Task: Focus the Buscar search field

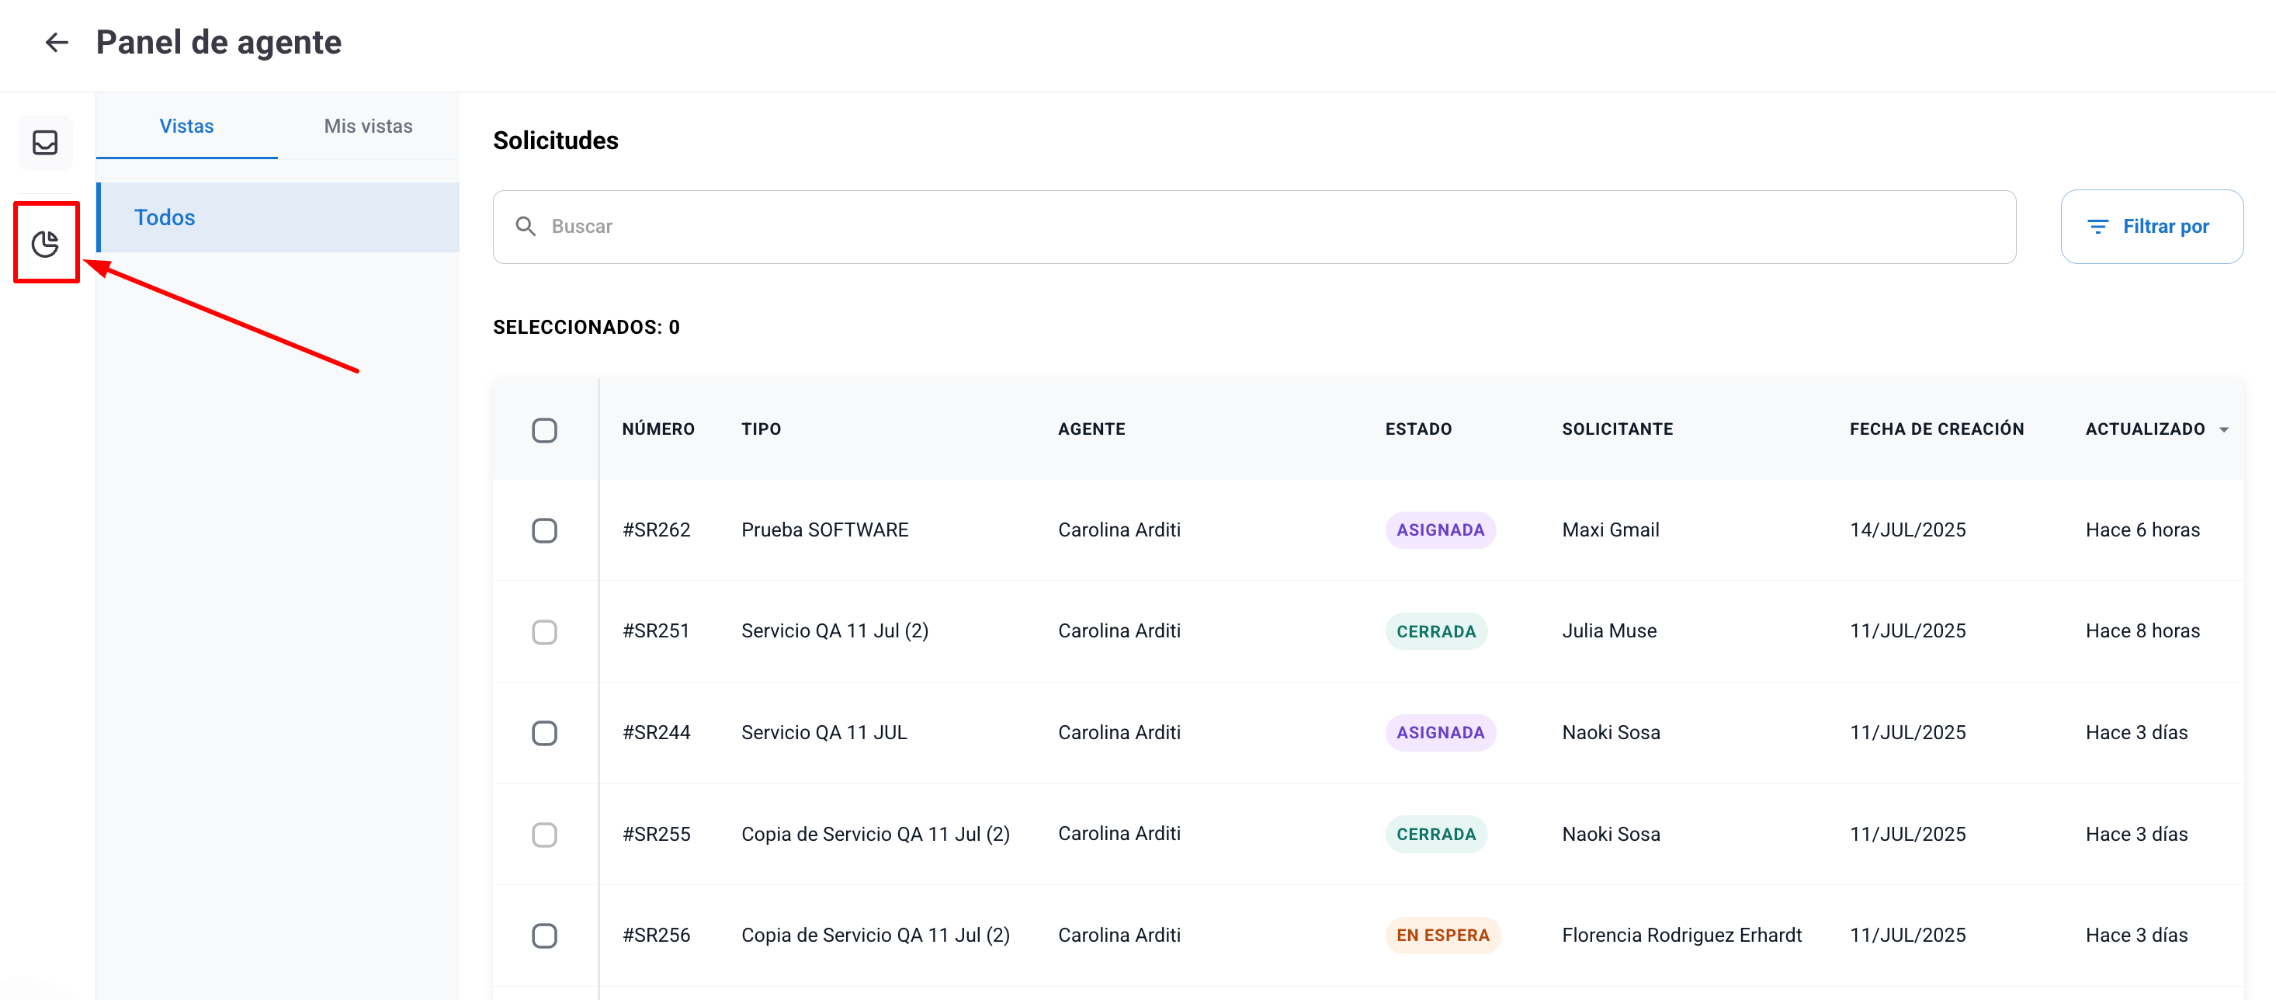Action: (1272, 227)
